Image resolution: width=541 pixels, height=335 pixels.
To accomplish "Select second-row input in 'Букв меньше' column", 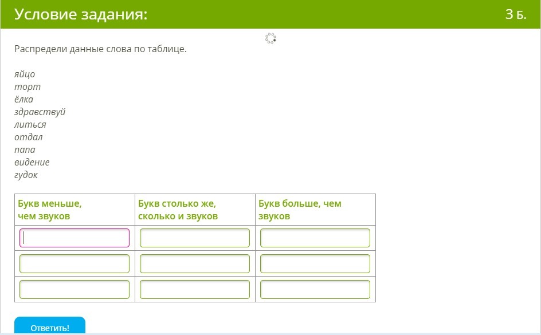I will pos(75,263).
